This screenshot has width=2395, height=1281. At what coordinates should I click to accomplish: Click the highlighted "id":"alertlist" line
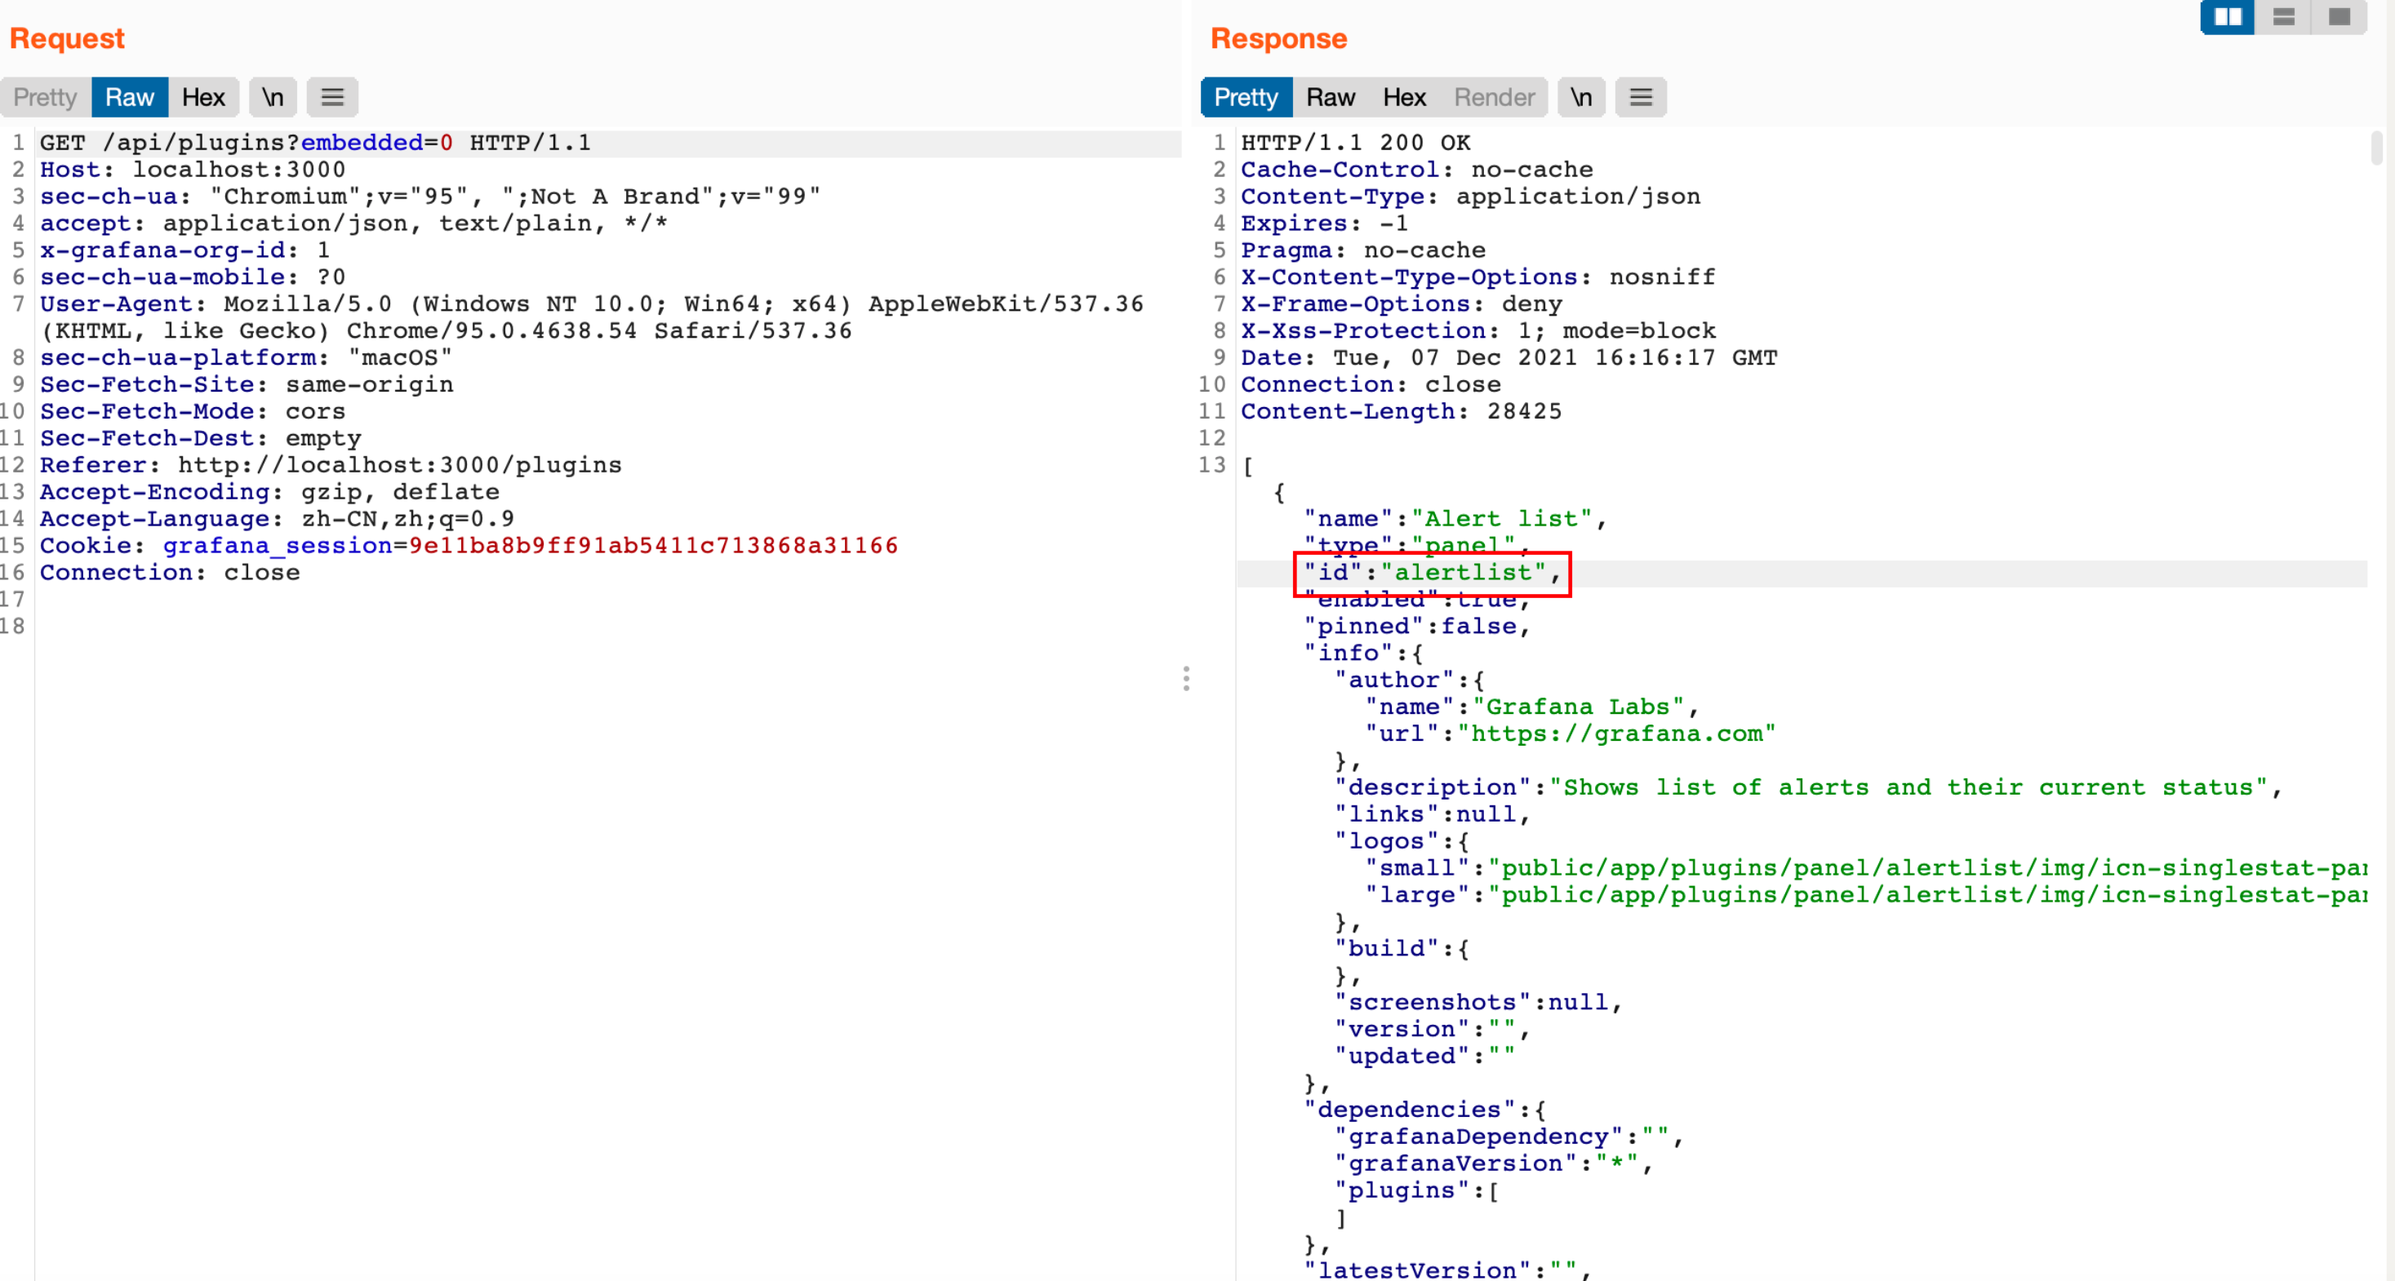[1431, 573]
